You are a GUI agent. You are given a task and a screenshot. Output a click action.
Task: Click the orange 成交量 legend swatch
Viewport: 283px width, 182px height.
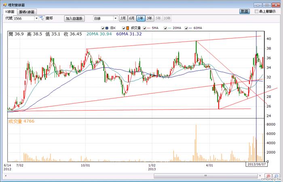click(x=128, y=28)
